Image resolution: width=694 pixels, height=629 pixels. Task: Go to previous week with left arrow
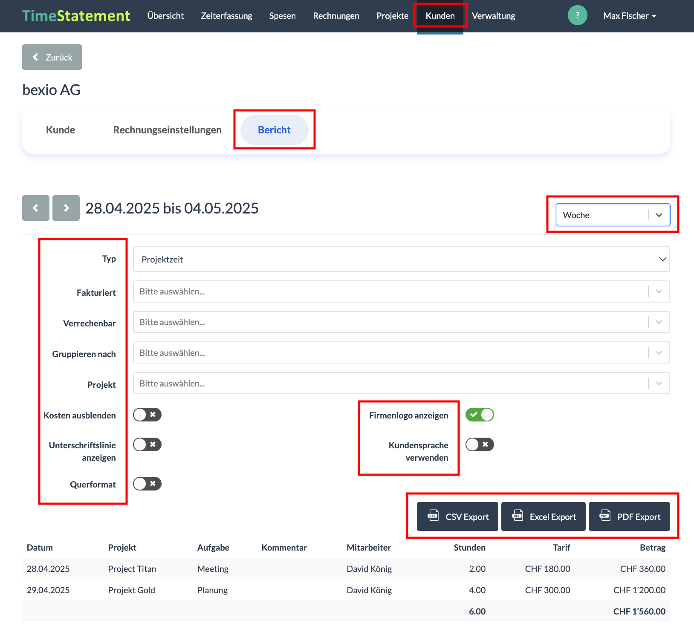[36, 208]
